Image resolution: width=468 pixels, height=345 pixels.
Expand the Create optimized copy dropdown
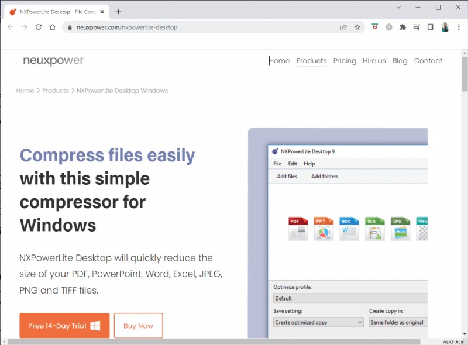pyautogui.click(x=318, y=322)
